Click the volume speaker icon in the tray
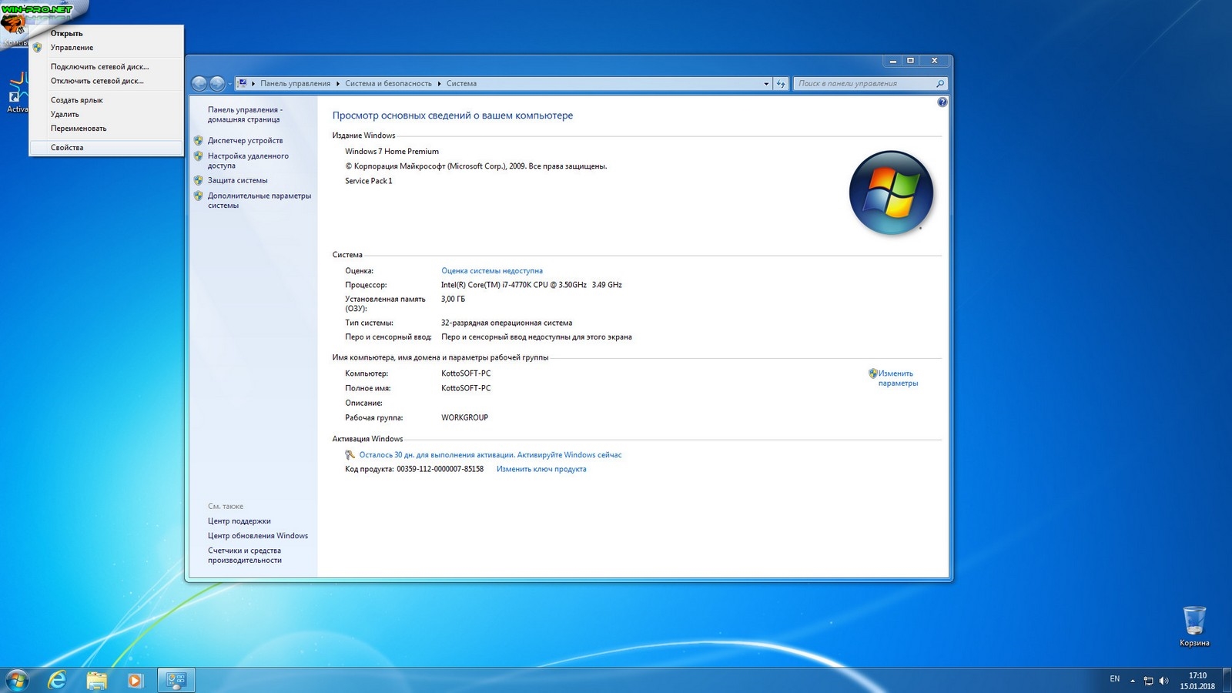1232x693 pixels. 1163,681
